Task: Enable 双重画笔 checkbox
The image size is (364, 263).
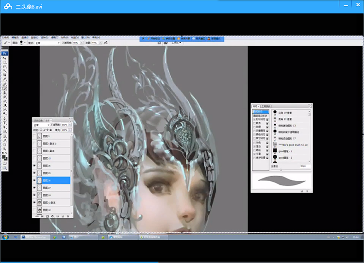Action: (x=254, y=131)
